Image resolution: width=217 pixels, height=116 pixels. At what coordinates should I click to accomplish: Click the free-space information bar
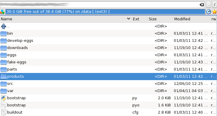point(105,12)
